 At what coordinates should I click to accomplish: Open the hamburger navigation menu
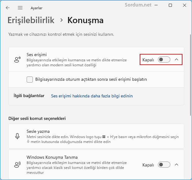[x=20, y=8]
